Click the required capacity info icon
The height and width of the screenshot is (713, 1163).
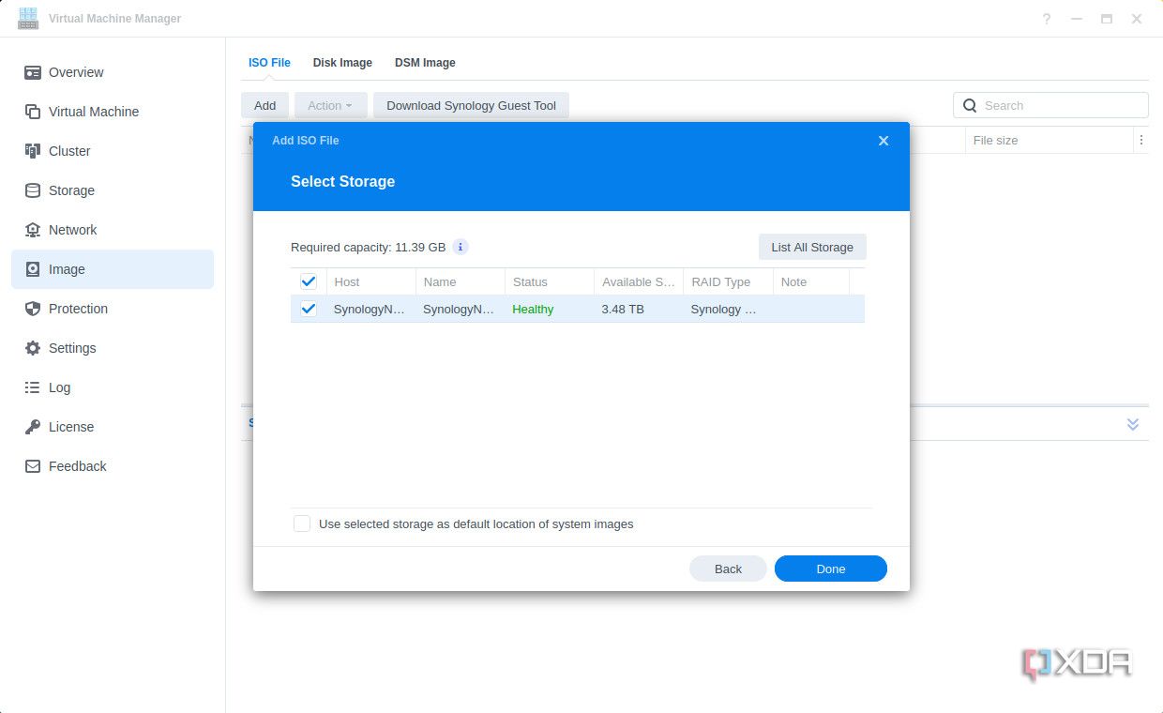(x=461, y=247)
